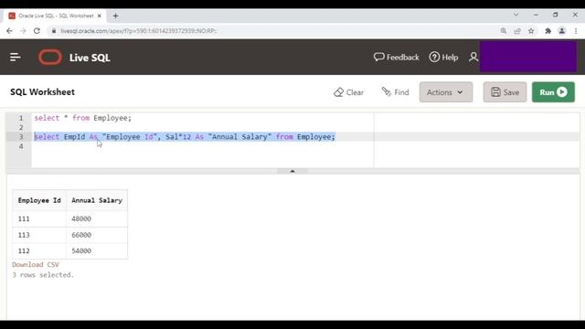Clear the SQL worksheet
The width and height of the screenshot is (585, 329).
pyautogui.click(x=348, y=92)
